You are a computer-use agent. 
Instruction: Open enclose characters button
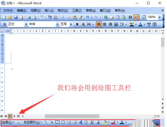(155, 24)
